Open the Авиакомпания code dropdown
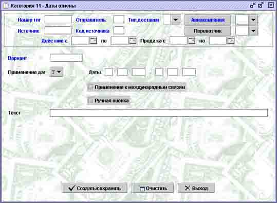Image resolution: width=277 pixels, height=203 pixels. 253,20
